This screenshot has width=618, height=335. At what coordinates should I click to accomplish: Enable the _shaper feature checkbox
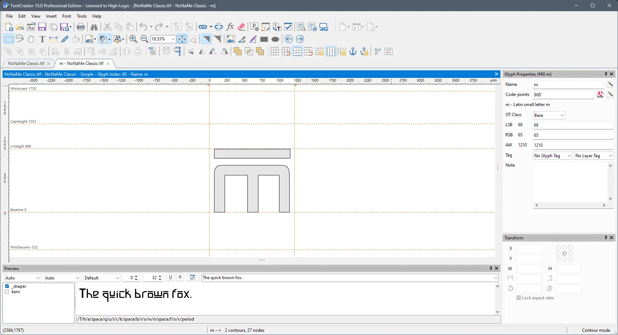pyautogui.click(x=7, y=286)
